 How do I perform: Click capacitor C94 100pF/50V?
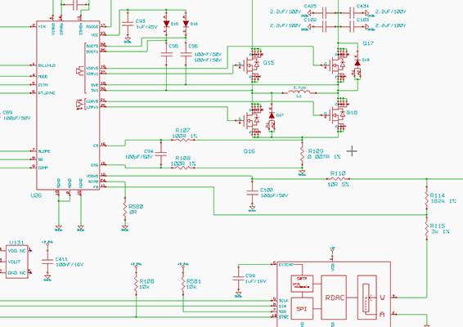[161, 154]
